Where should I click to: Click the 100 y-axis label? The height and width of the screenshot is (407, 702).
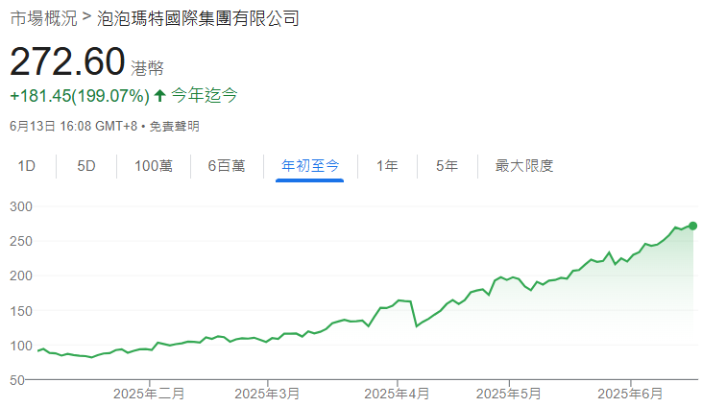(x=21, y=346)
